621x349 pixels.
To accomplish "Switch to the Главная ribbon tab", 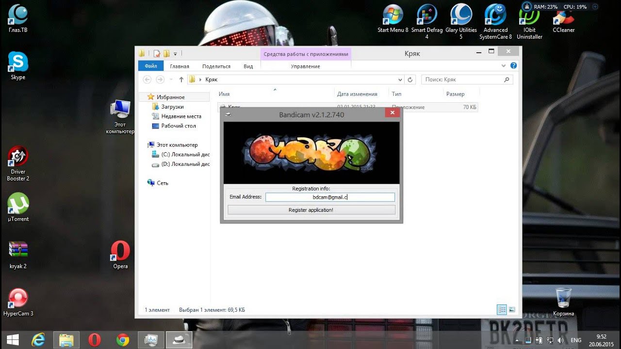I will coord(180,66).
